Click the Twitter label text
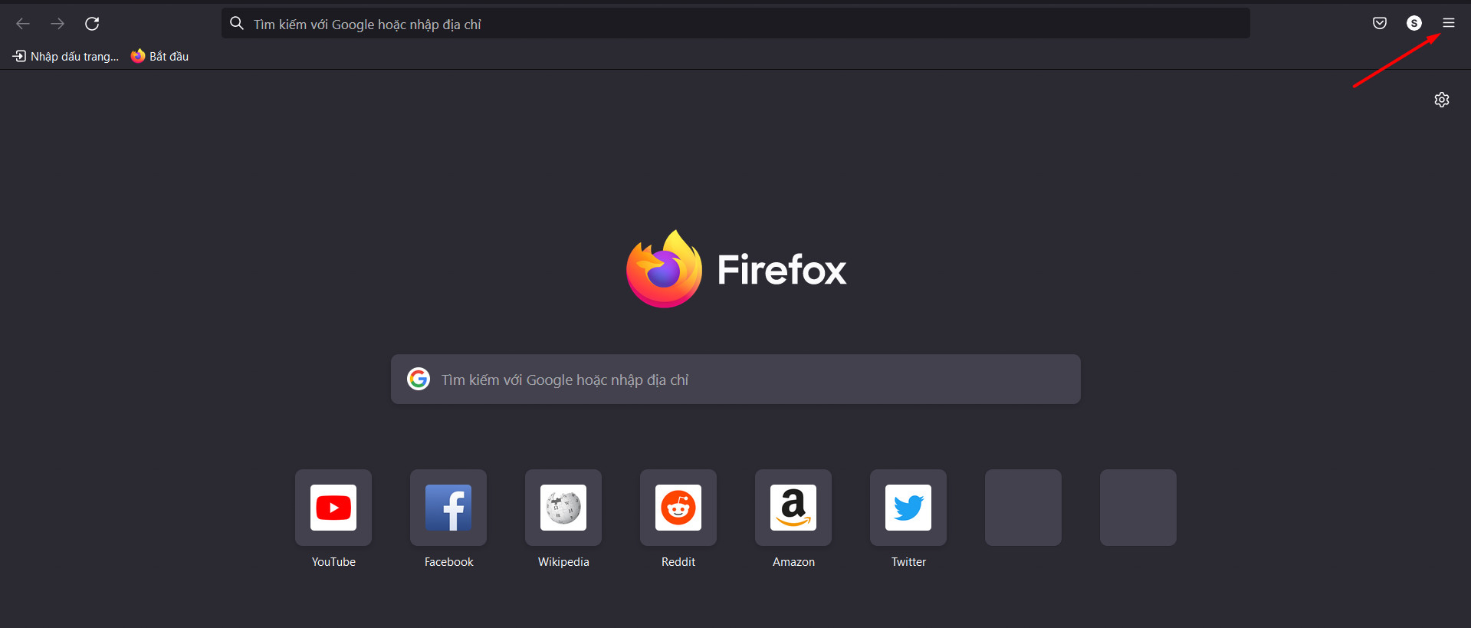Screen dimensions: 1471x628 click(x=908, y=562)
